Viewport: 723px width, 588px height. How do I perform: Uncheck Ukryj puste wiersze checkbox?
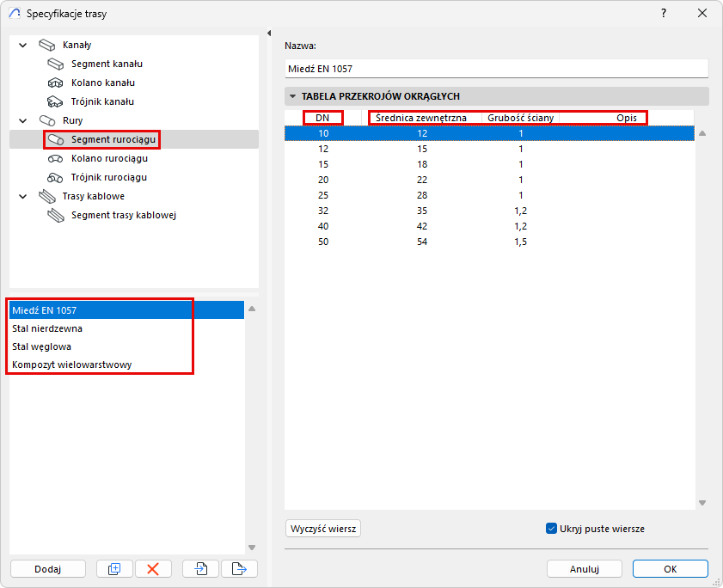coord(551,529)
